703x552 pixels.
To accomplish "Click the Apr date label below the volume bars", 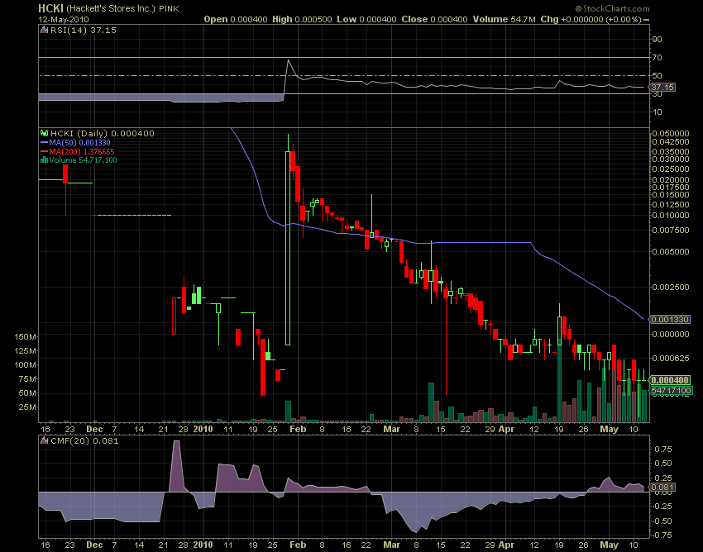I will point(507,429).
